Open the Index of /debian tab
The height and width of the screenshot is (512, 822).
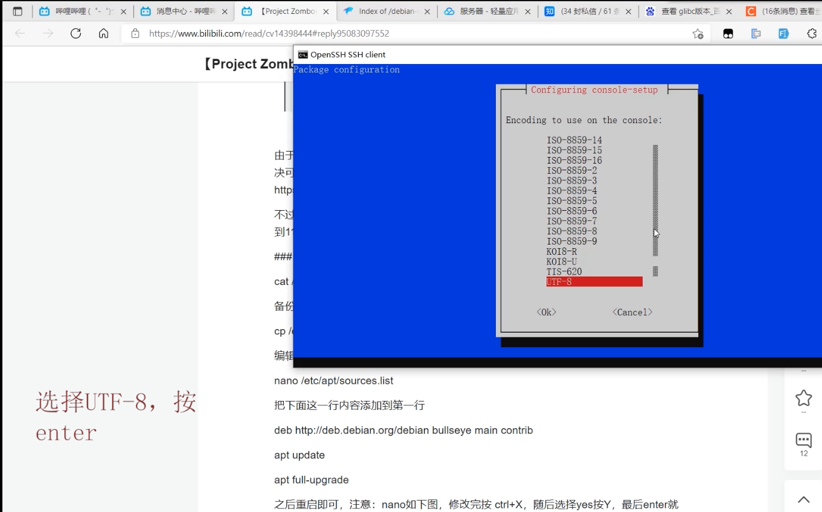click(387, 11)
